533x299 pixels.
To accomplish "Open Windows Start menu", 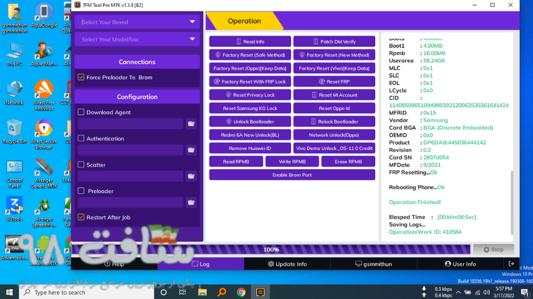I will [x=9, y=292].
